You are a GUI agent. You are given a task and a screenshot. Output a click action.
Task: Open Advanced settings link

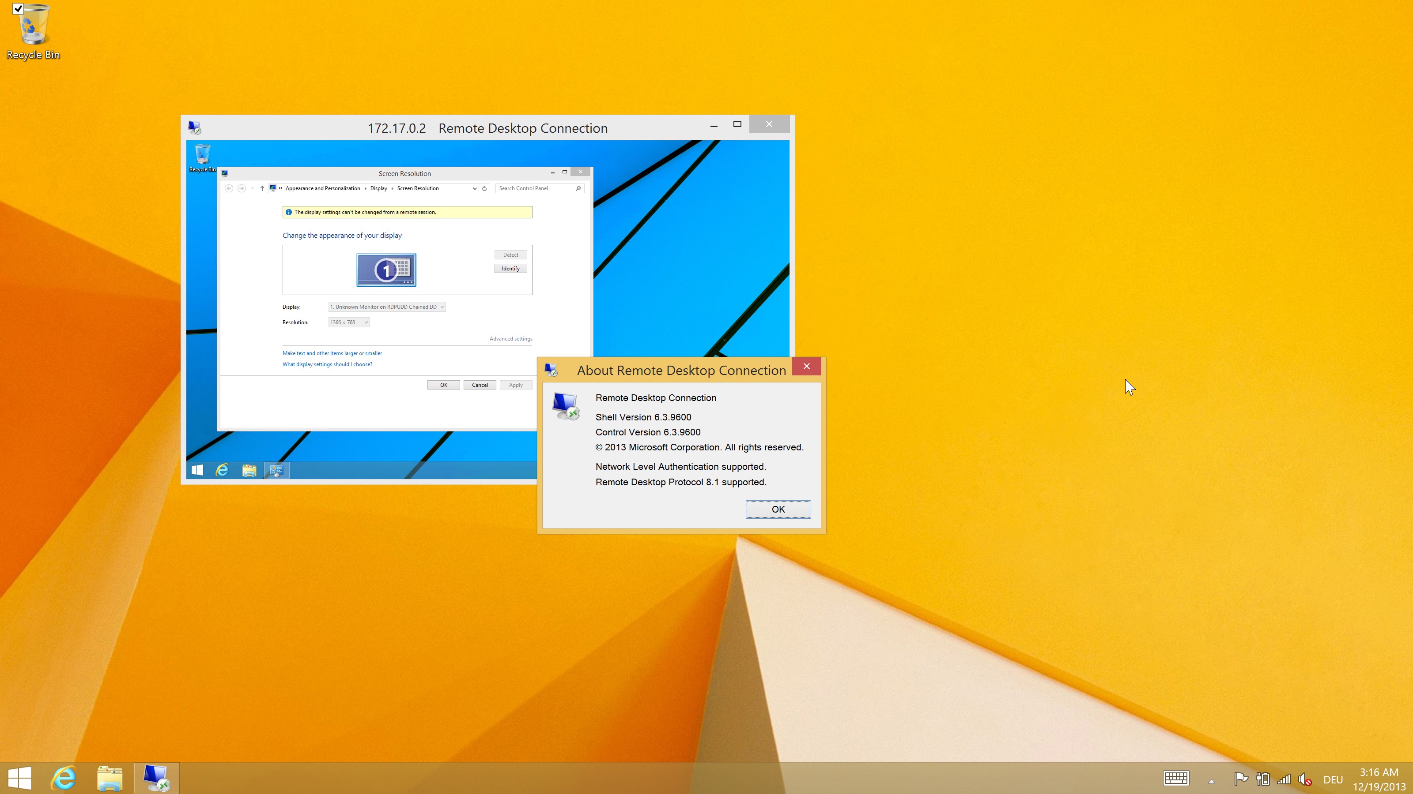pyautogui.click(x=511, y=339)
